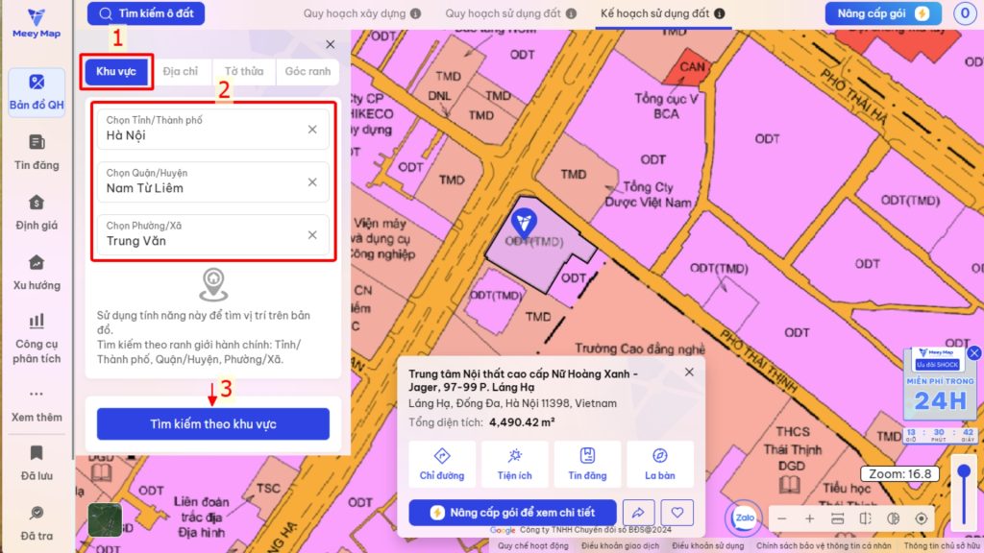
Task: Open Chọn Phường/Xã dropdown Trung Văn
Action: 213,234
